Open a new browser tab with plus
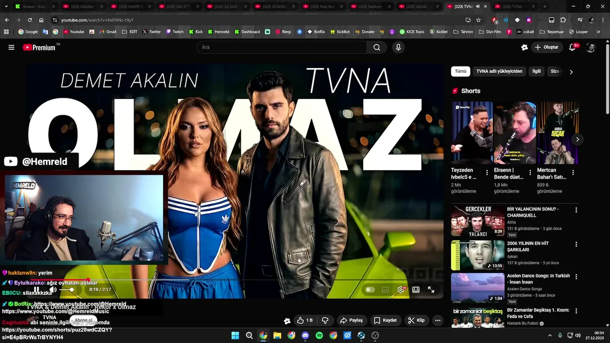610x343 pixels. pyautogui.click(x=545, y=7)
